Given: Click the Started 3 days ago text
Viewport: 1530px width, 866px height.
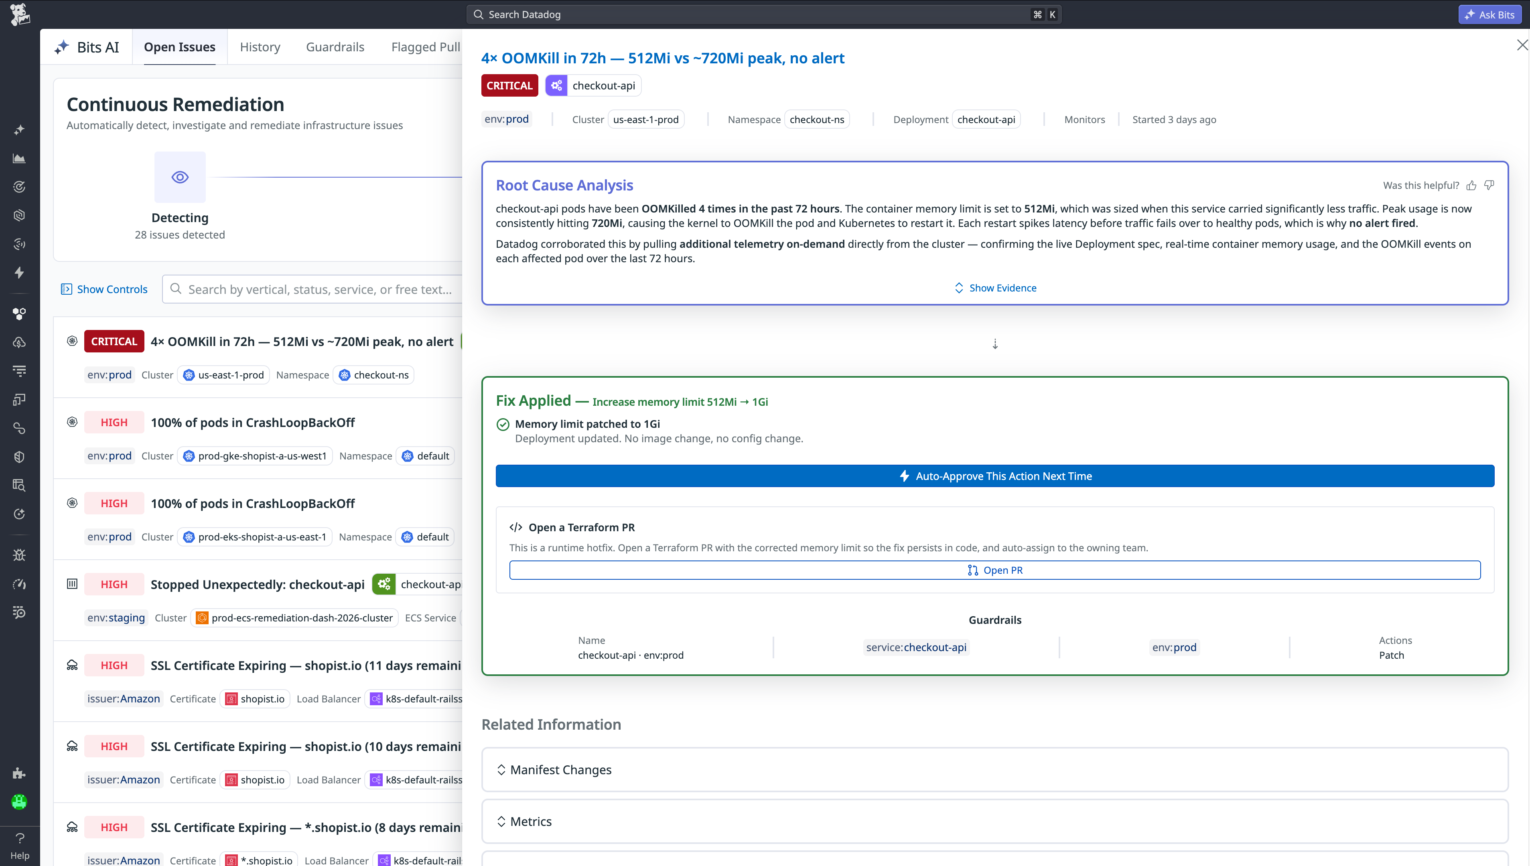Looking at the screenshot, I should pos(1173,119).
